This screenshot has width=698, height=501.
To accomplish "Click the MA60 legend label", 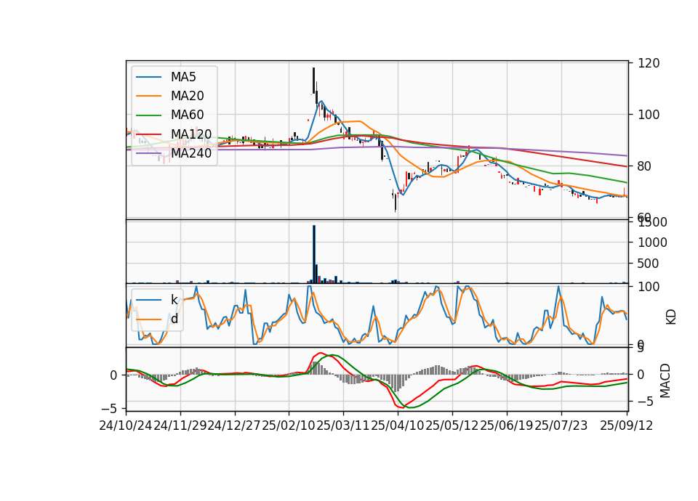I will 187,115.
